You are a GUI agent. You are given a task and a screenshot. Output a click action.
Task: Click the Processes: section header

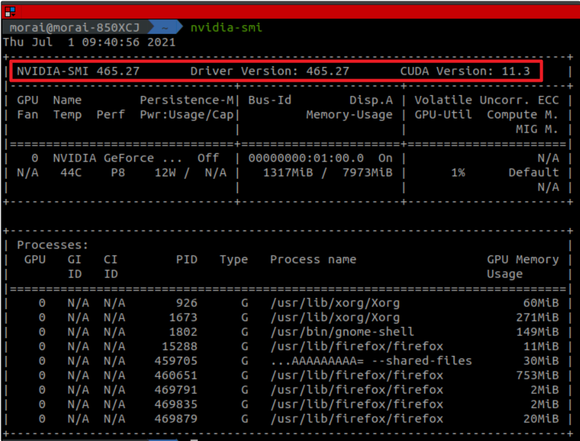[x=53, y=245]
